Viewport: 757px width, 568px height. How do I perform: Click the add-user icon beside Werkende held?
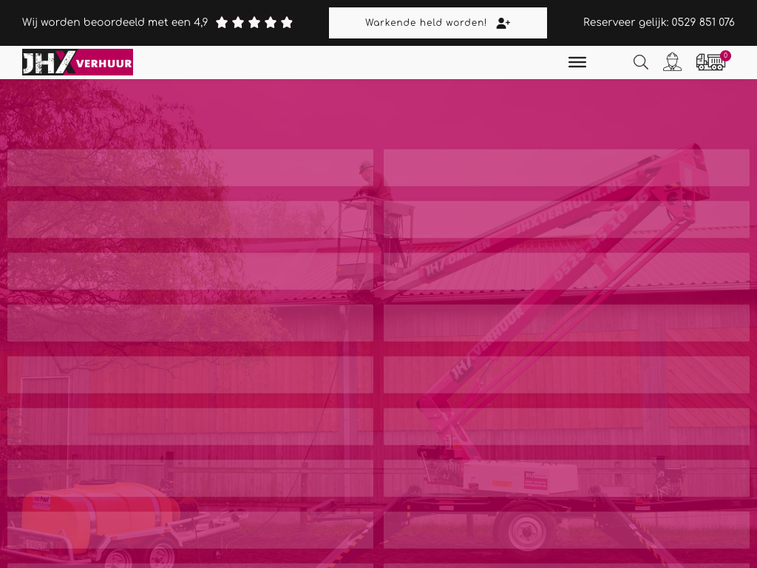(x=503, y=23)
